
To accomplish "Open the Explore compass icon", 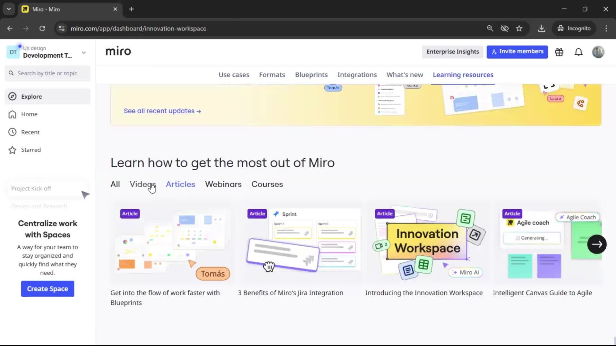I will (12, 96).
